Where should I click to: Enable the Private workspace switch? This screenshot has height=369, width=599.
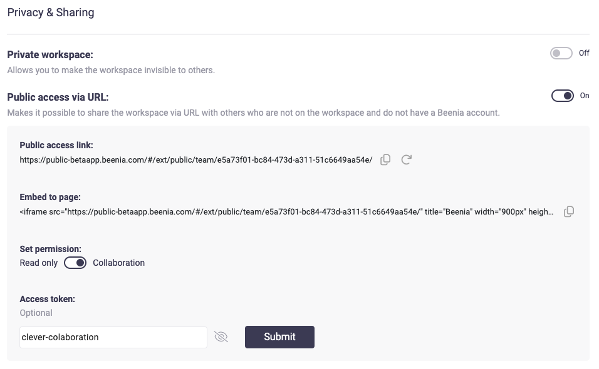(561, 53)
